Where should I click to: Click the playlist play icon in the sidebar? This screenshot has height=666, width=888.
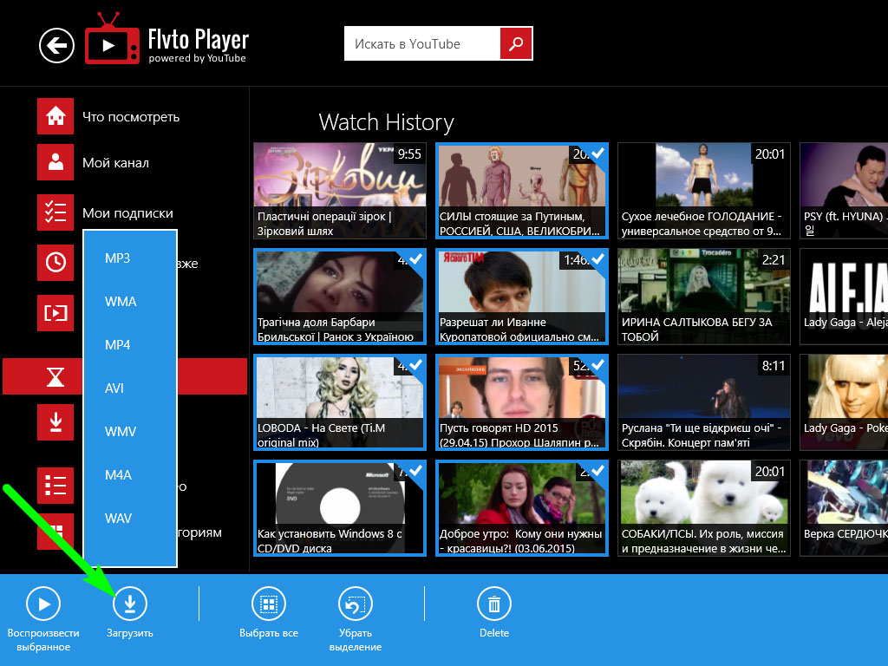(x=55, y=312)
